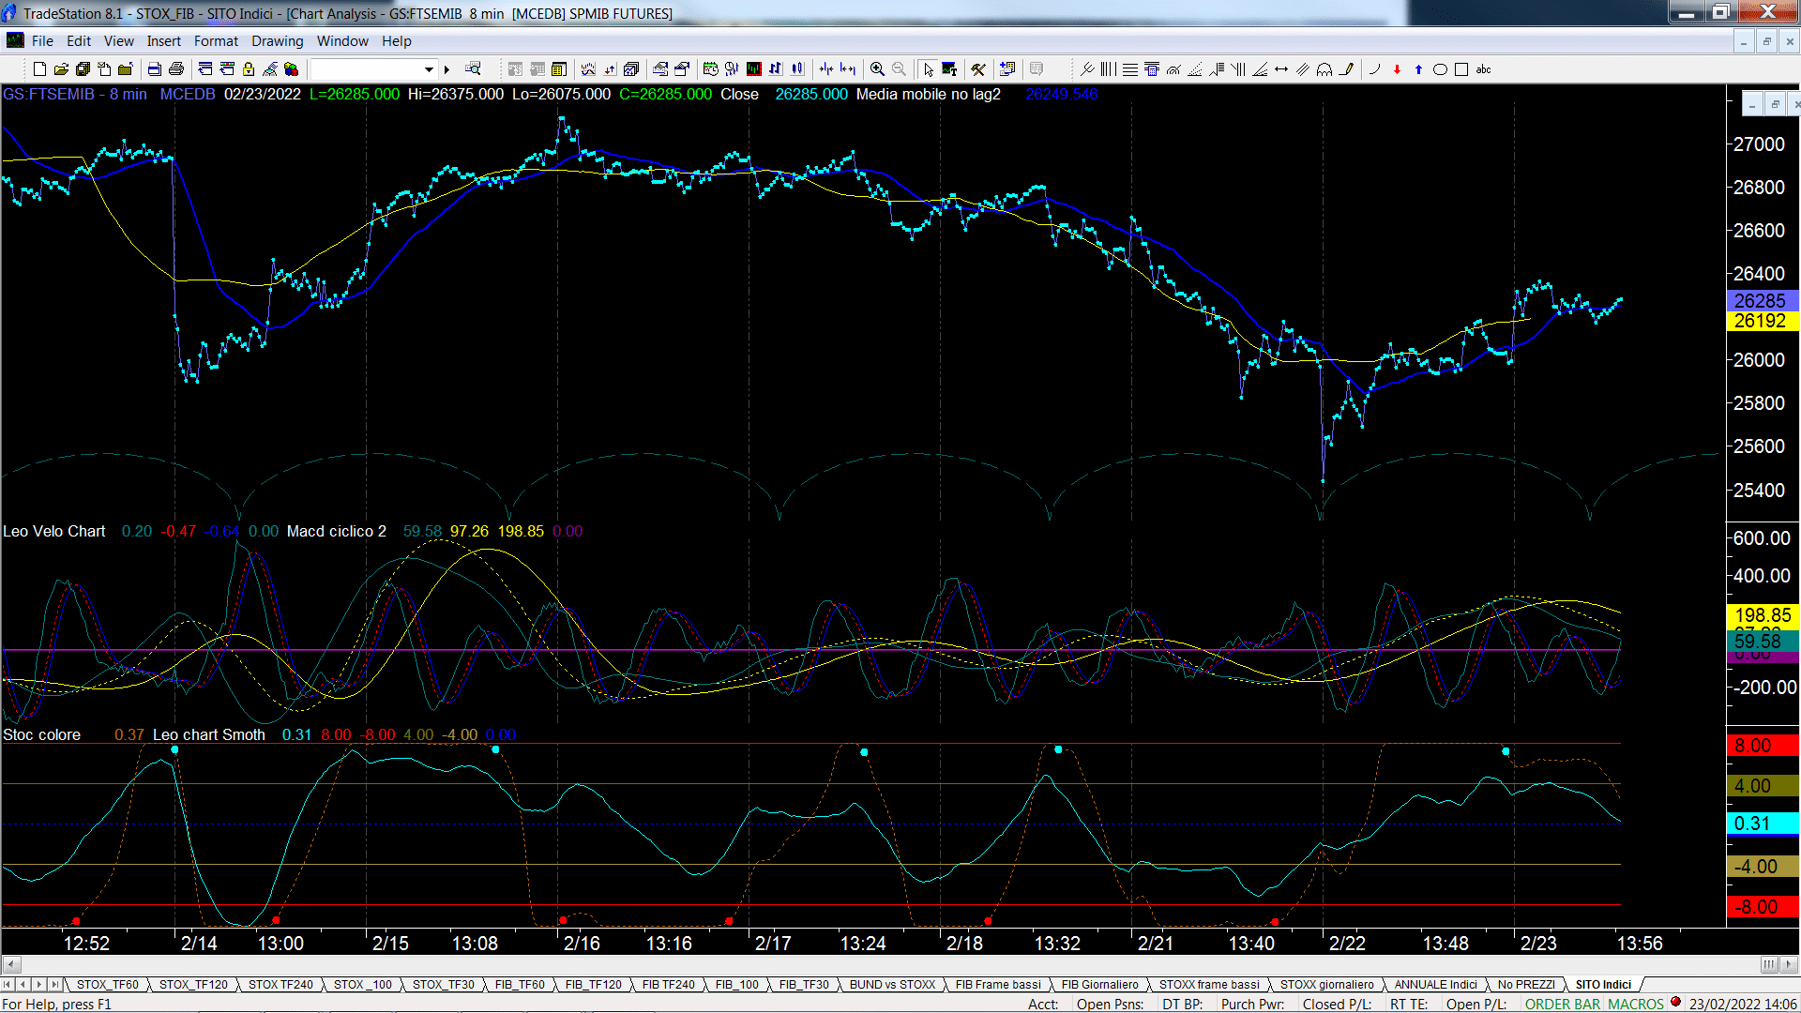Viewport: 1801px width, 1013px height.
Task: Switch to the STOX_TF60 workspace tab
Action: (x=108, y=985)
